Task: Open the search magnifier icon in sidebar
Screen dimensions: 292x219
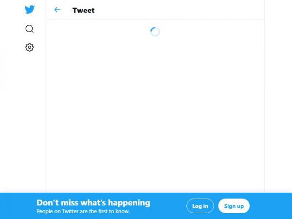Action: [x=29, y=29]
